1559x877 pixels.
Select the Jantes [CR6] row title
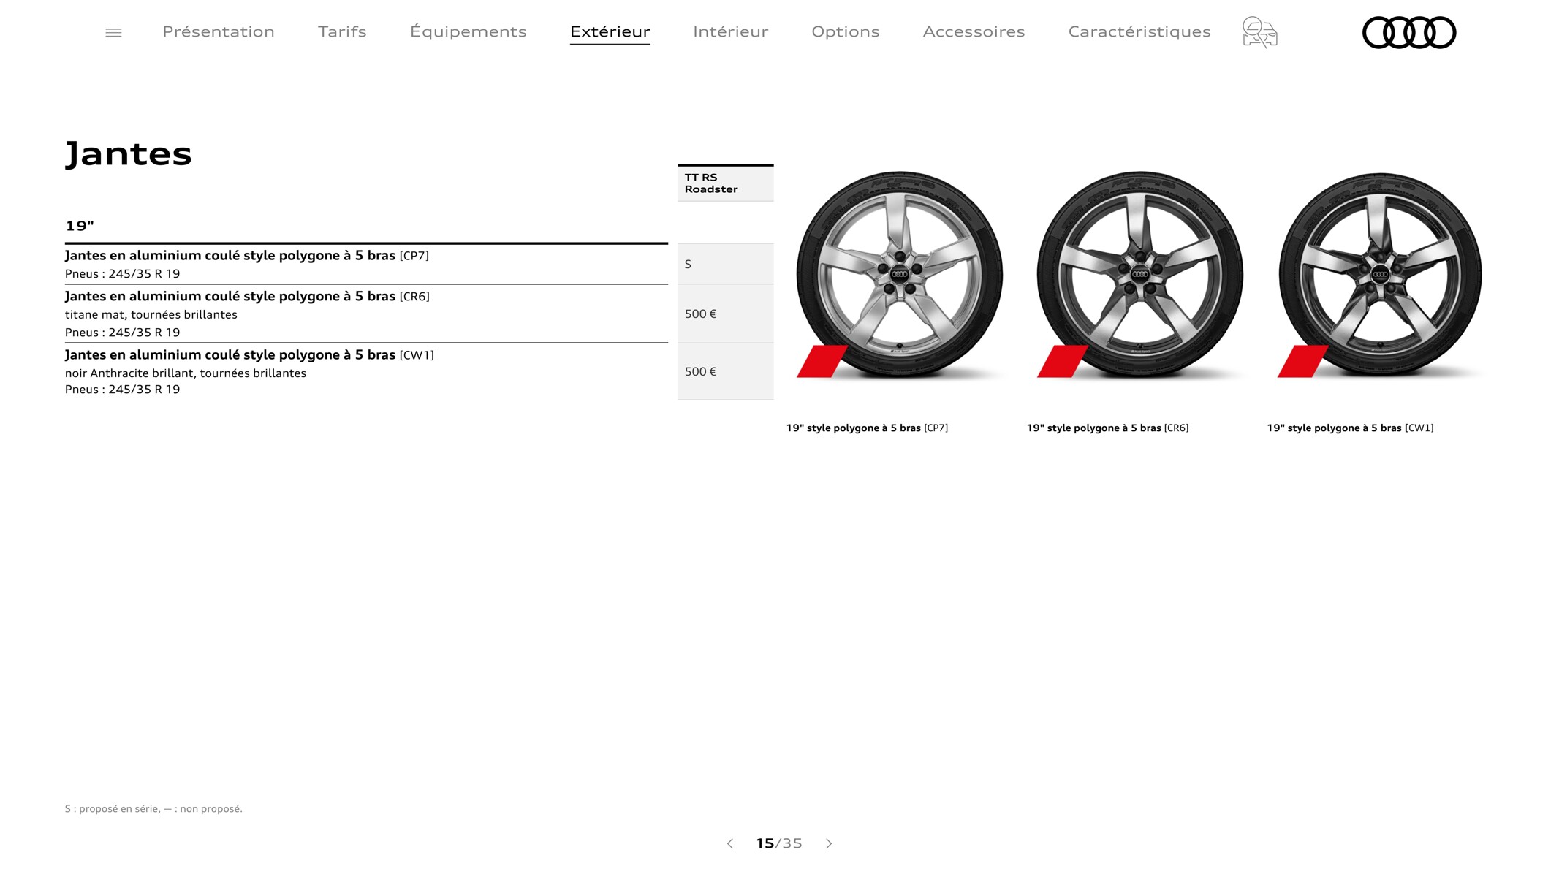point(247,297)
